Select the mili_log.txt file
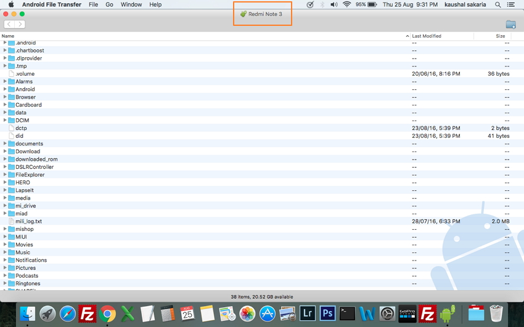The width and height of the screenshot is (524, 327). [262, 221]
